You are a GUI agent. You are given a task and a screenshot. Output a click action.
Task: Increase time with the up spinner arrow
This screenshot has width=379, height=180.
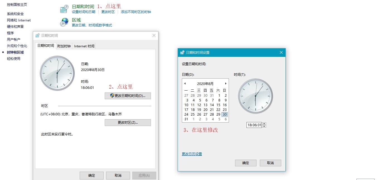tap(264, 124)
